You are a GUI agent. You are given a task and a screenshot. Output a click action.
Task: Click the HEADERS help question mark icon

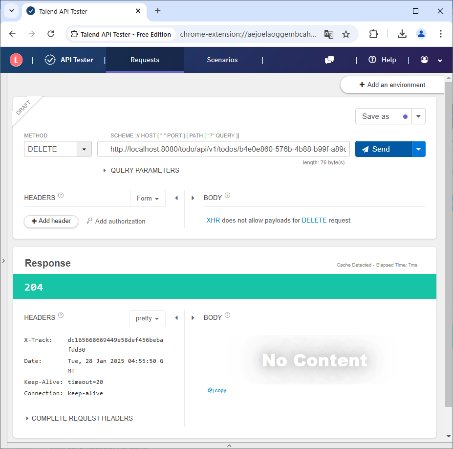coord(61,196)
